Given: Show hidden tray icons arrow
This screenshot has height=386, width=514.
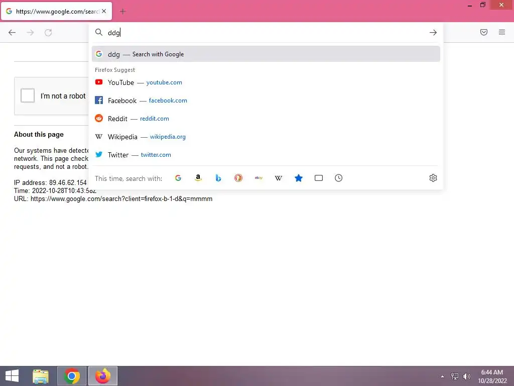Looking at the screenshot, I should (443, 376).
